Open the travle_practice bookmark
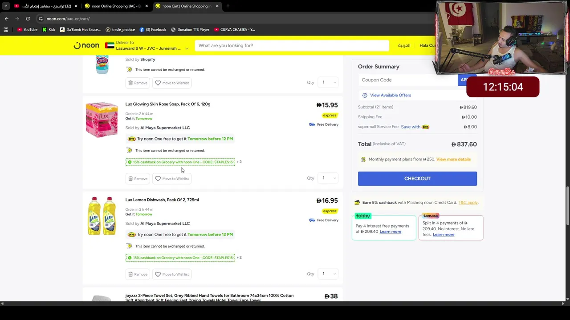Viewport: 570px width, 320px height. tap(120, 30)
